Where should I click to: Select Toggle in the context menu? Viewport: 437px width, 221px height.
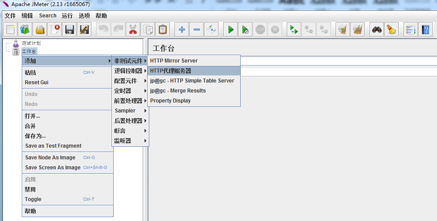(67, 199)
